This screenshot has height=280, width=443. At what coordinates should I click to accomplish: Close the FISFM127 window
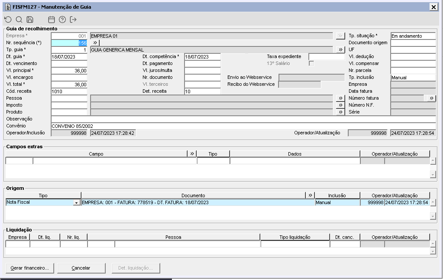[x=433, y=7]
